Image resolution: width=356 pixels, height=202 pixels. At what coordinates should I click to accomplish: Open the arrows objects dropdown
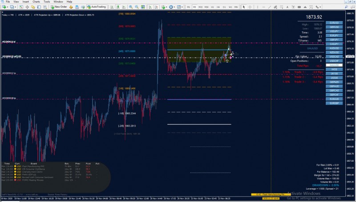tap(318, 7)
